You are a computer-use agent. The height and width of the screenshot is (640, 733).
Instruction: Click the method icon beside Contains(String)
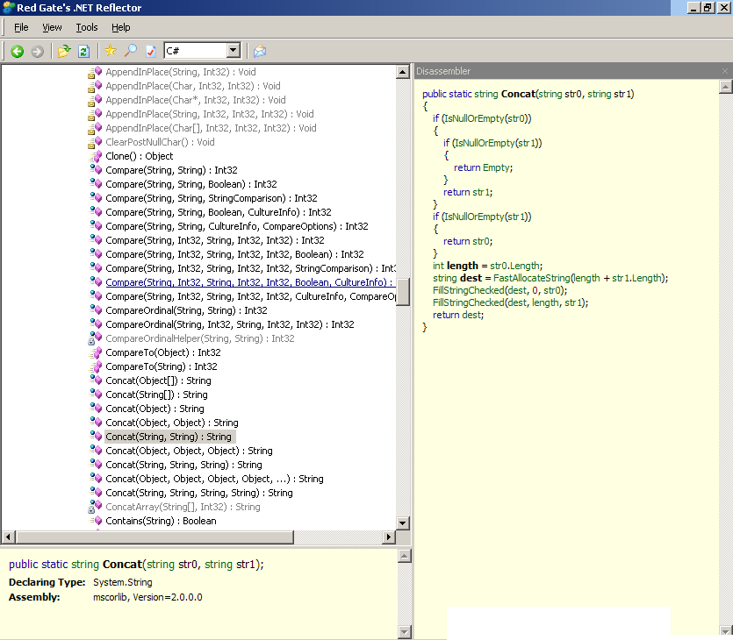97,521
